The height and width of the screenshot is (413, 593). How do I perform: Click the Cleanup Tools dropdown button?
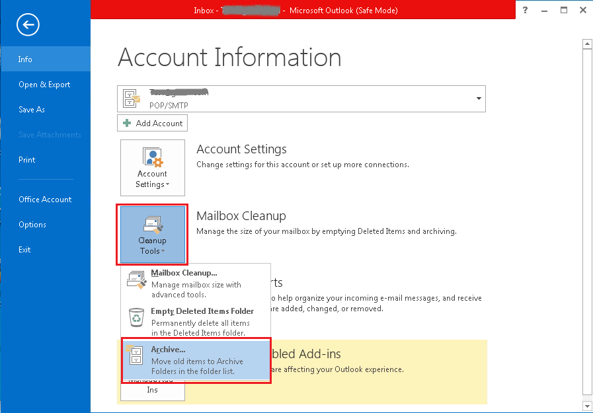[153, 235]
